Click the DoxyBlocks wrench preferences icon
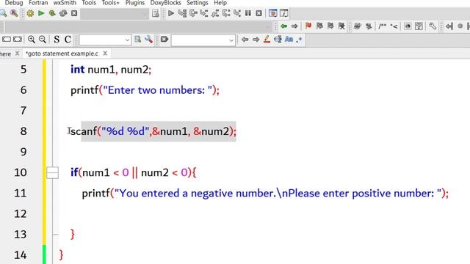470x264 pixels. click(432, 26)
